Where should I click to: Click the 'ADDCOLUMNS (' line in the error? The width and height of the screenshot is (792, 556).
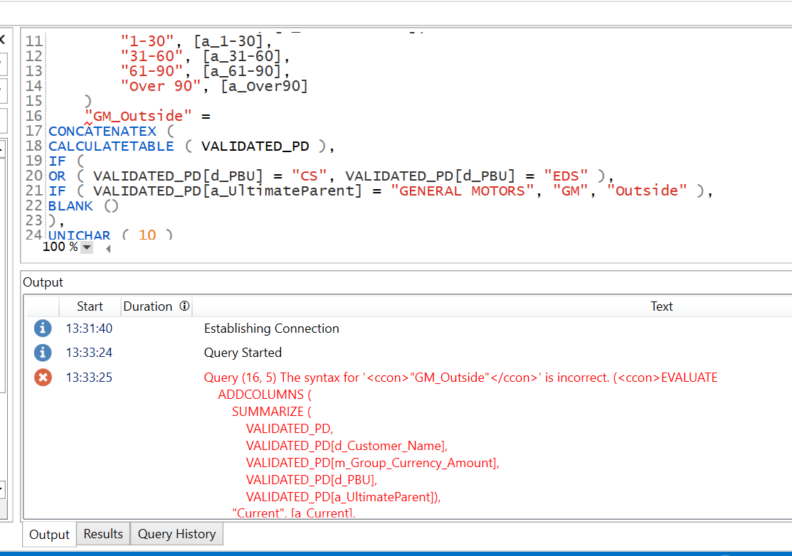[x=265, y=395]
